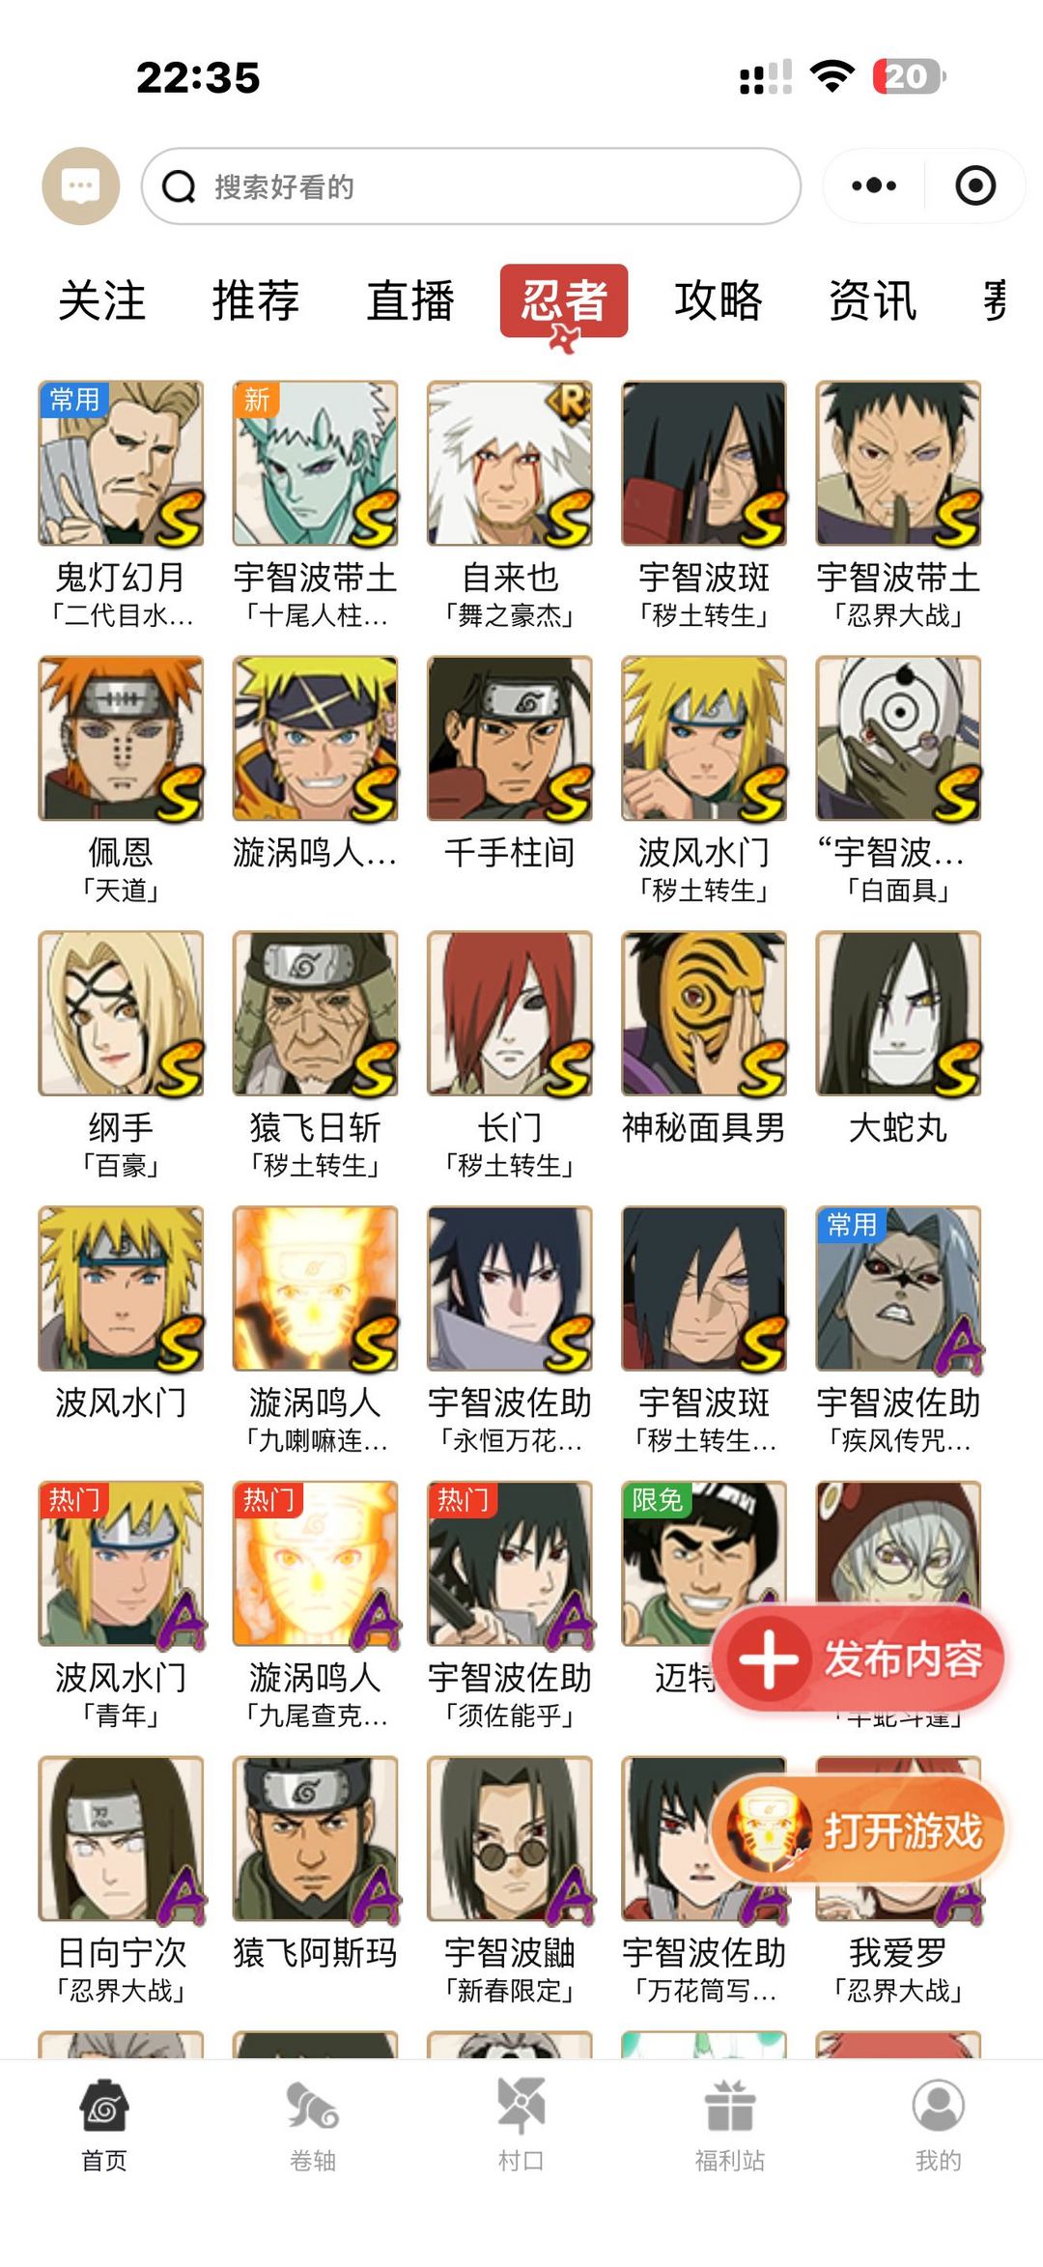Screen dimensions: 1043x2267
Task: Tap the mini-program close target icon
Action: (x=975, y=185)
